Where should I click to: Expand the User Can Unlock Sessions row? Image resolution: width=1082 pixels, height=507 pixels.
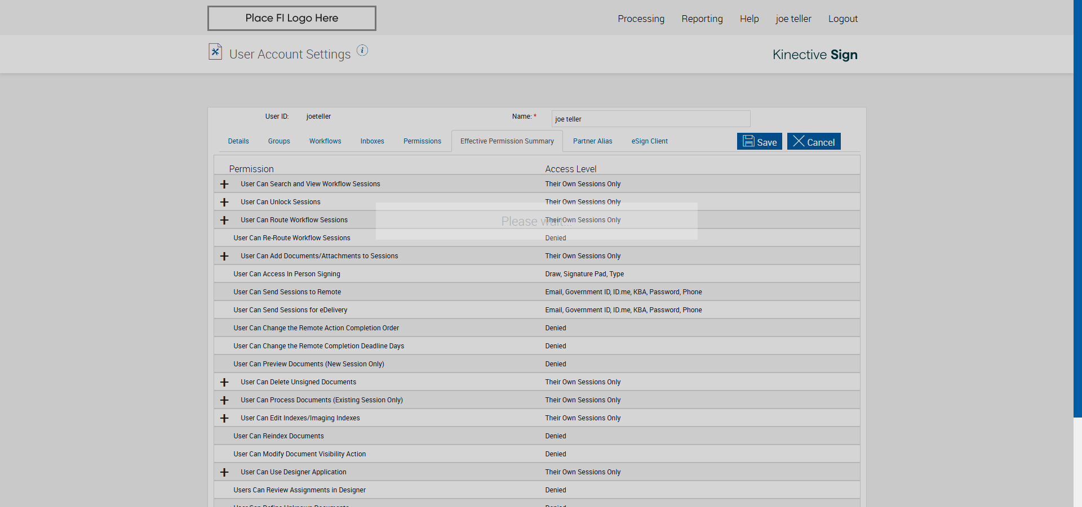224,203
